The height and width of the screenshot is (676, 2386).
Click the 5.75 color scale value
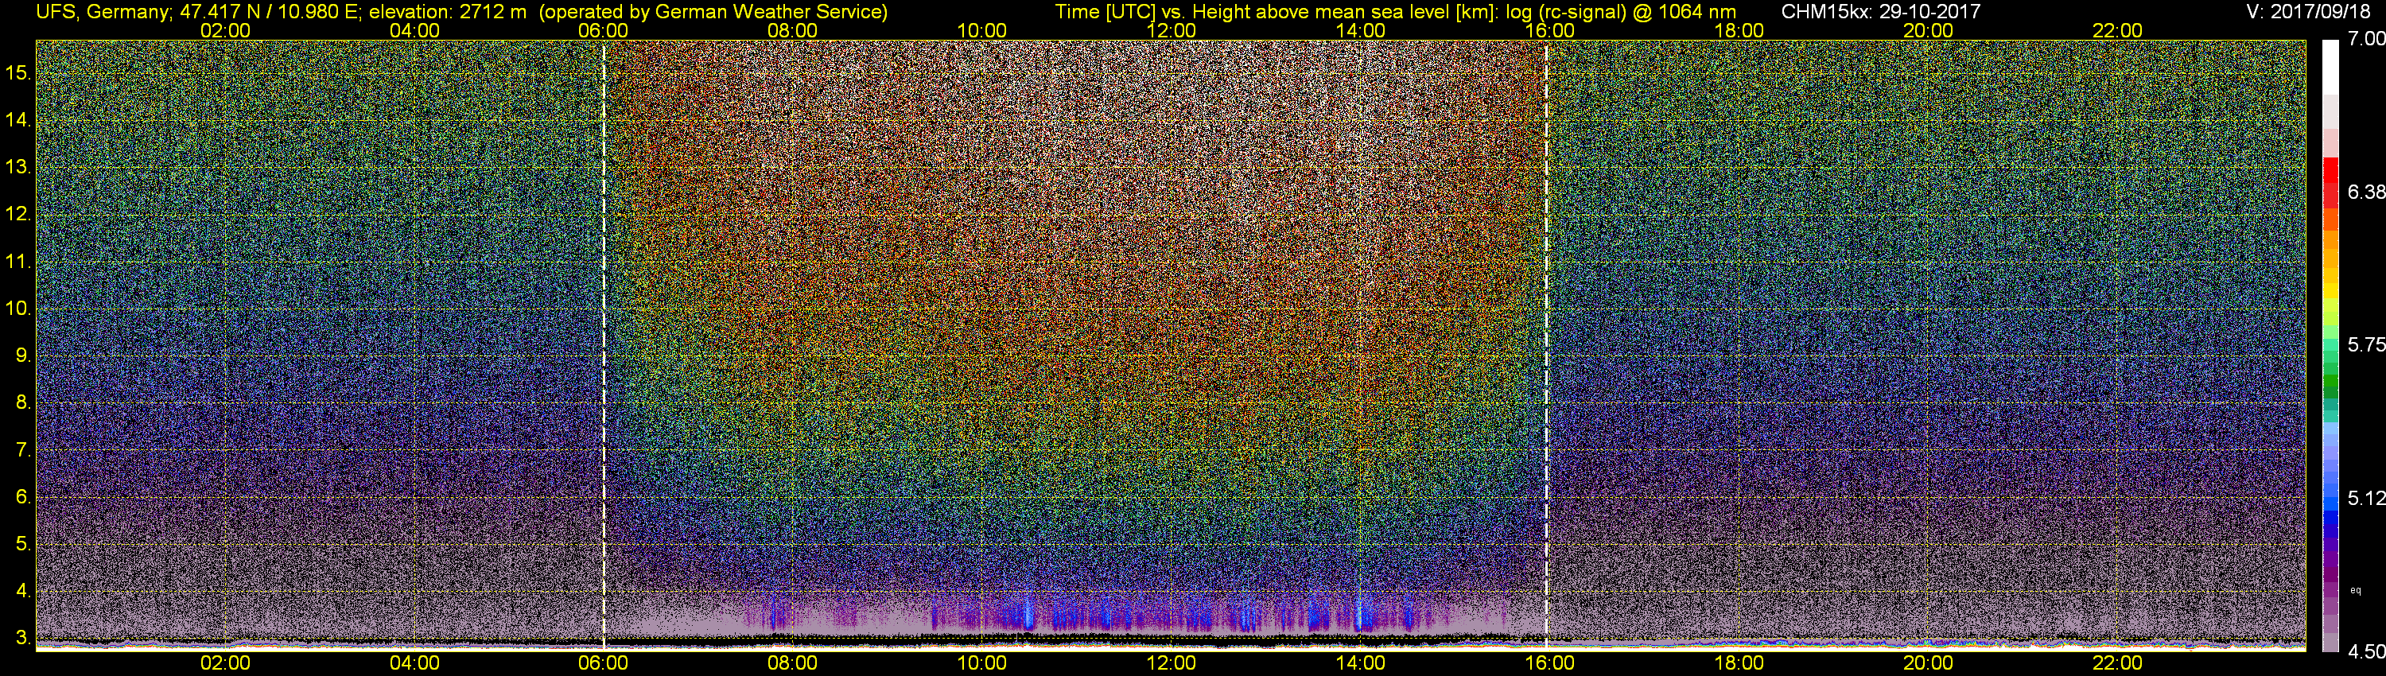coord(2367,344)
